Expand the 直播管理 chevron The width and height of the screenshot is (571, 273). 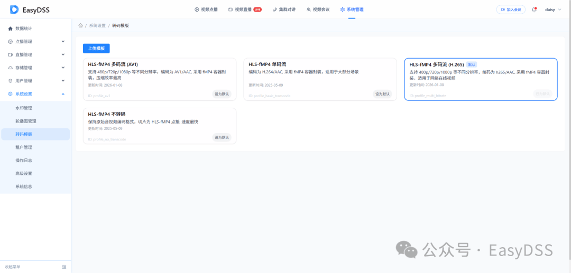(63, 54)
